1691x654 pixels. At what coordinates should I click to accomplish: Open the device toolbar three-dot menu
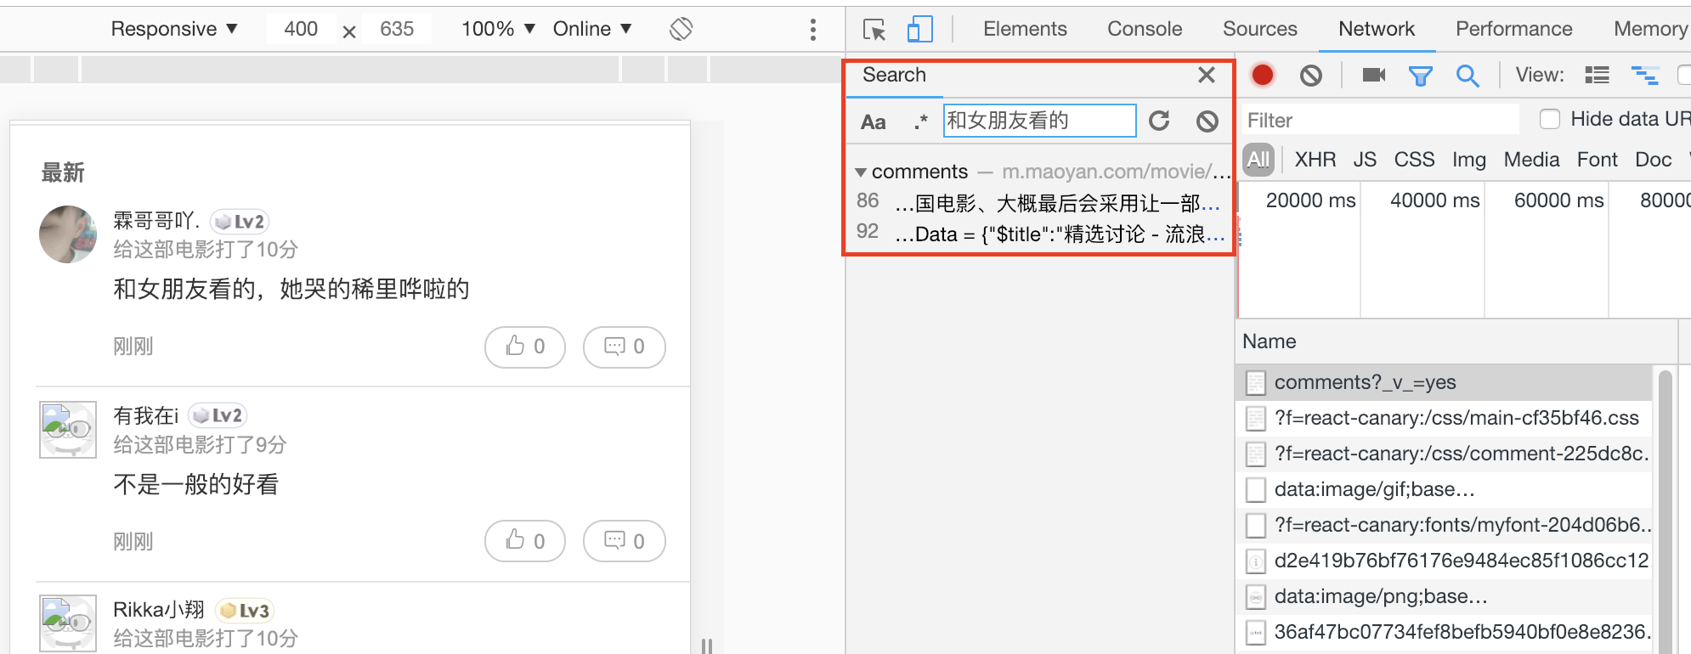tap(813, 30)
